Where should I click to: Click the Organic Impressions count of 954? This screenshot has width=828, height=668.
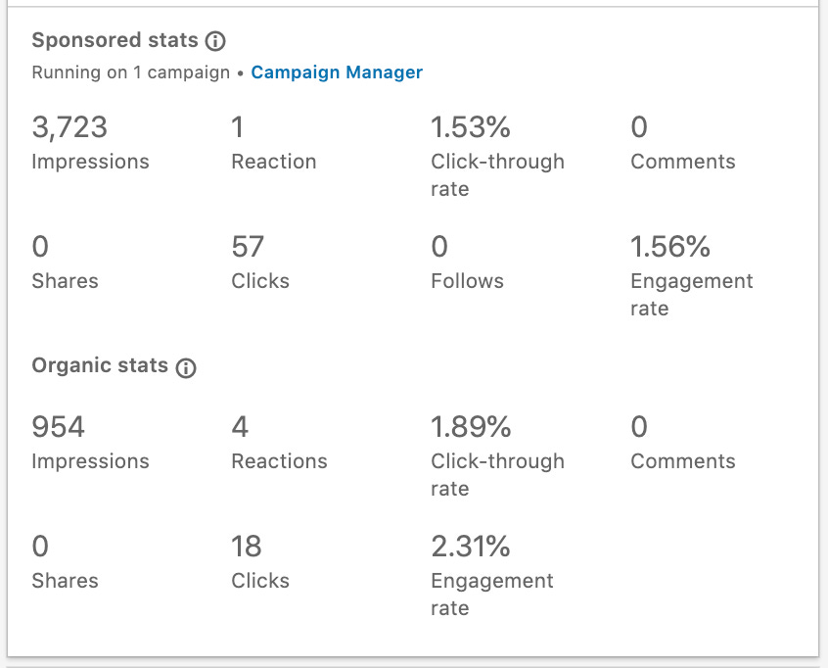pos(59,427)
